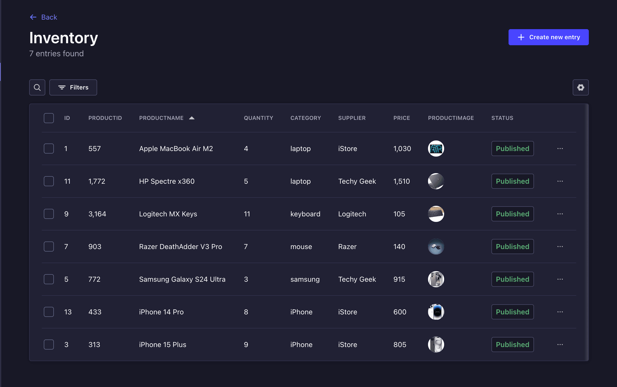Sort by the SUPPLIER column header
This screenshot has height=387, width=617.
coord(352,118)
